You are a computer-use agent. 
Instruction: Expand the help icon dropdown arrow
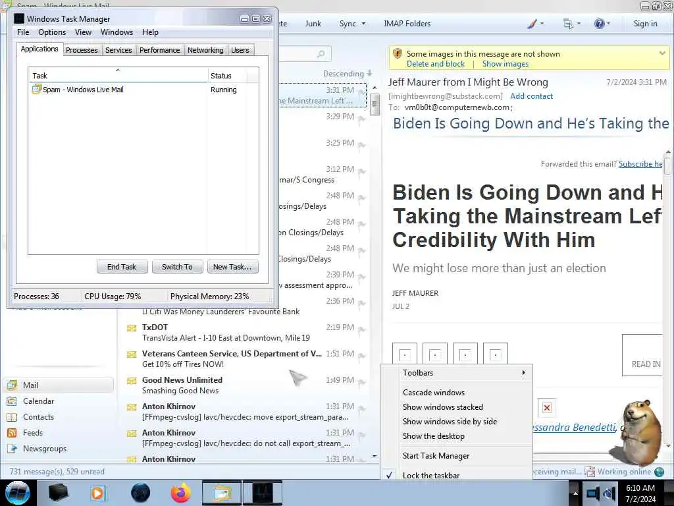pos(608,24)
